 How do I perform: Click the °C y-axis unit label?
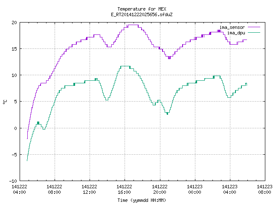pyautogui.click(x=5, y=102)
